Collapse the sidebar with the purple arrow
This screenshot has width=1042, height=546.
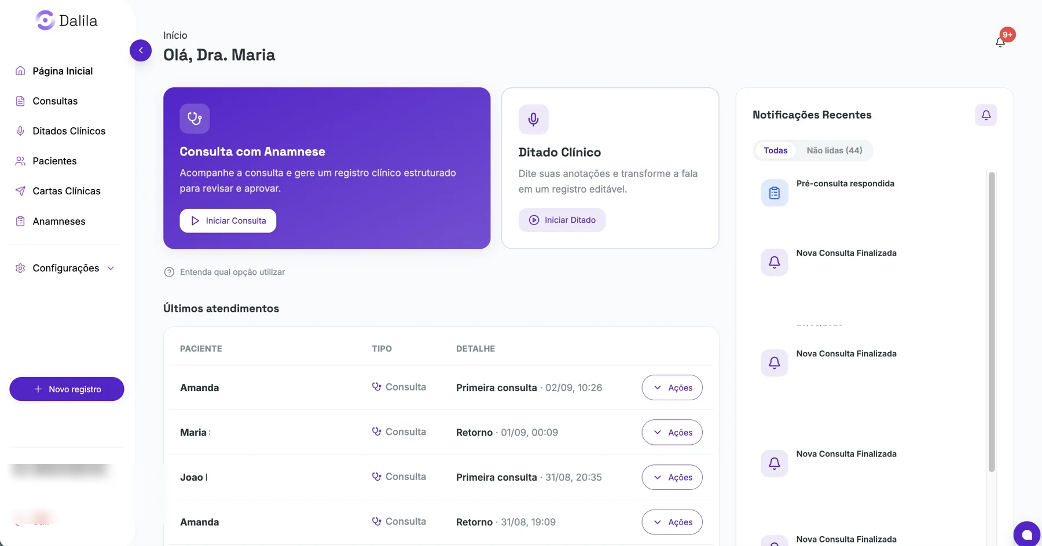coord(141,50)
